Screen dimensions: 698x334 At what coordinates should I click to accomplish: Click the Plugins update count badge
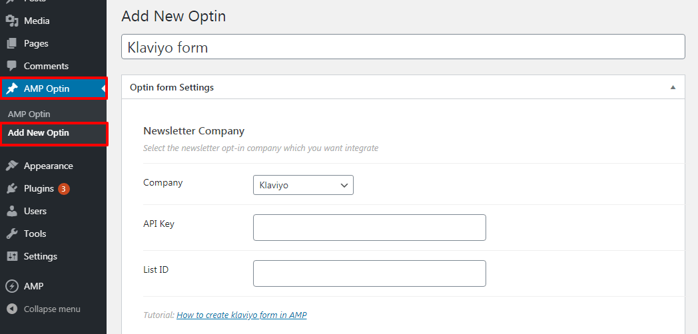pyautogui.click(x=64, y=189)
